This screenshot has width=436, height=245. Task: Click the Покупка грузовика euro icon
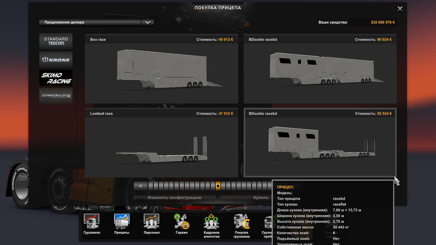[x=242, y=225]
